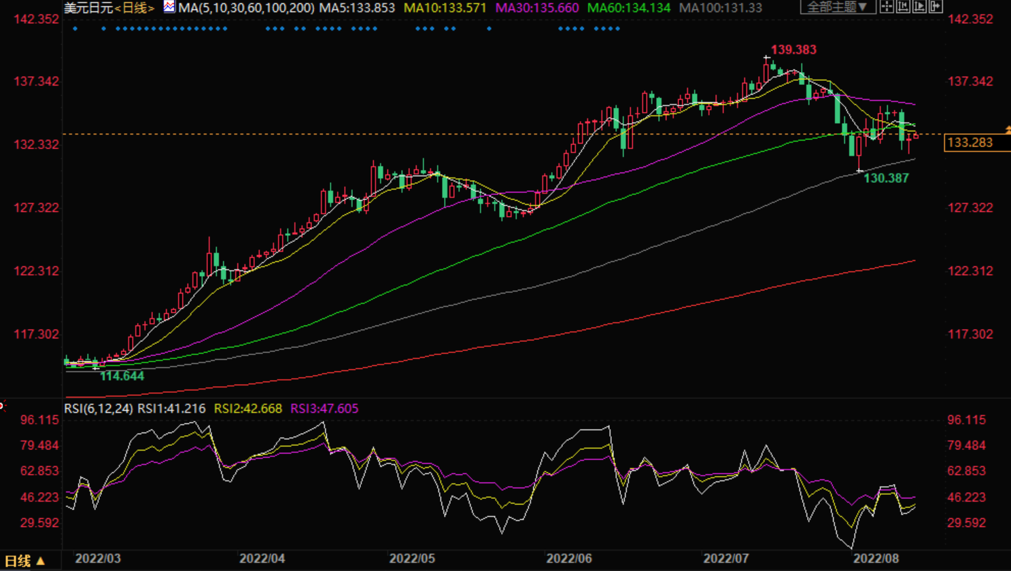Click the MA30:135.660 value
Screen dimensions: 1011x571
click(x=537, y=7)
